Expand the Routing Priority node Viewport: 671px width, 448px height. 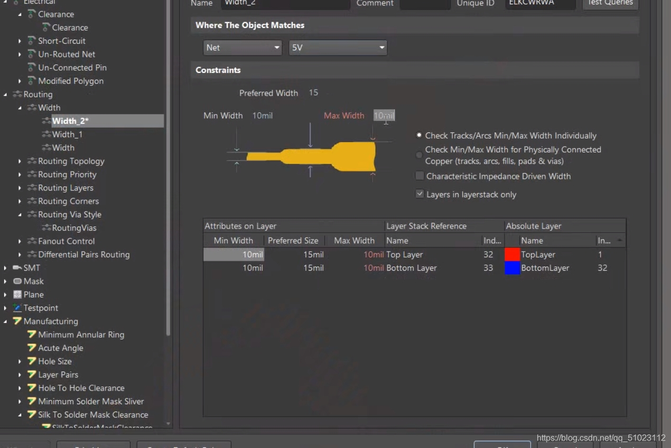tap(20, 174)
